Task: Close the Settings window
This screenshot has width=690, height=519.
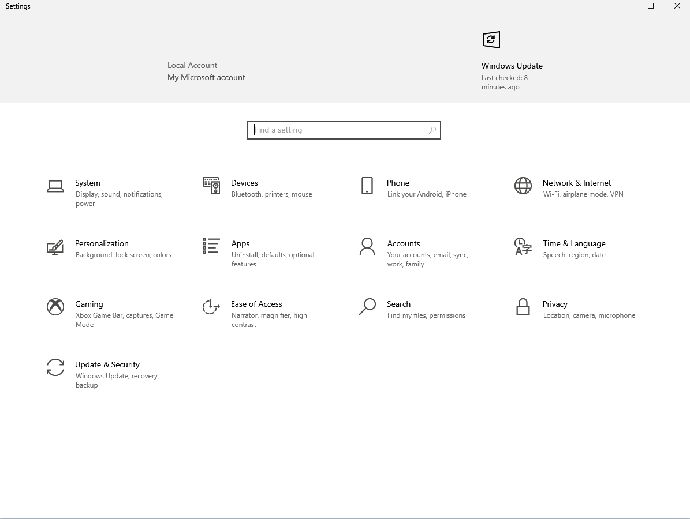Action: (677, 6)
